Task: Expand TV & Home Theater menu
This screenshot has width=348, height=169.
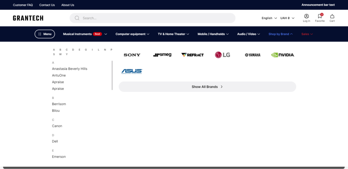Action: (x=173, y=34)
